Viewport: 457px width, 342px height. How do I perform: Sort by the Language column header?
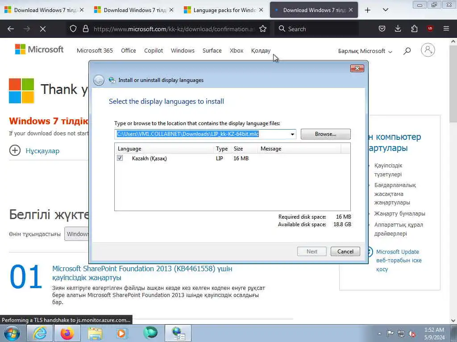coord(164,149)
